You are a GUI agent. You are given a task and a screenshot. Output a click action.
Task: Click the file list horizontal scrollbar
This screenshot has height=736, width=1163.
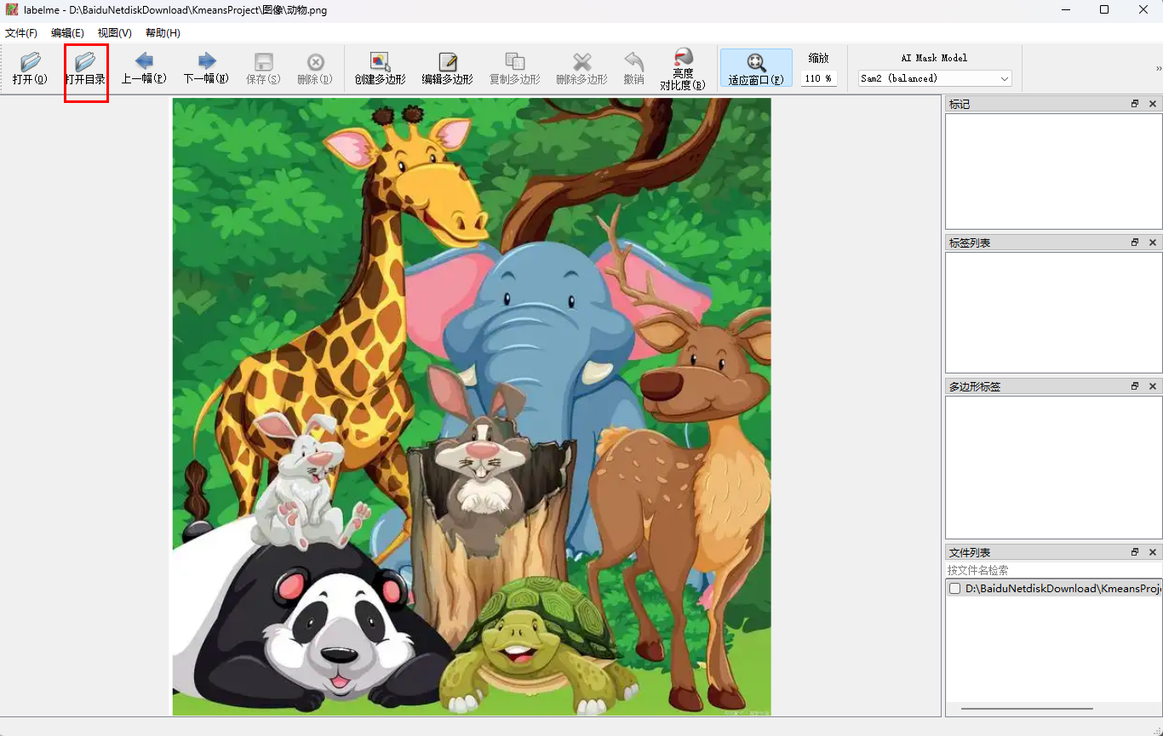1026,708
